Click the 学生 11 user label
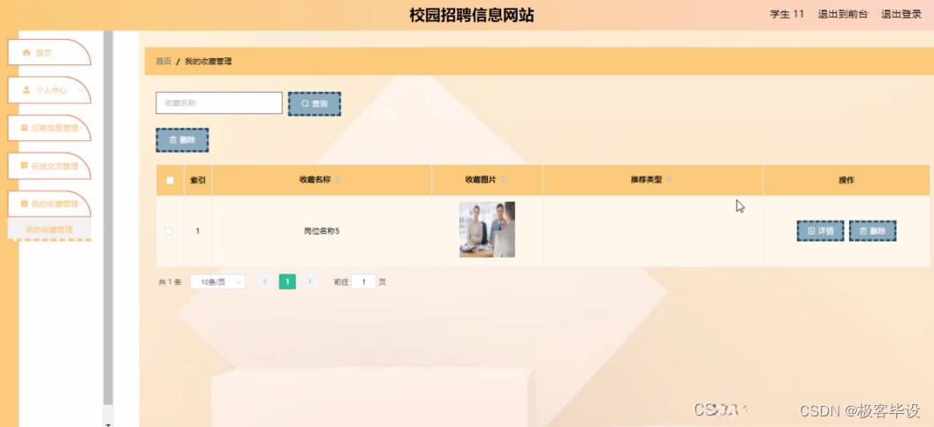934x427 pixels. pos(786,14)
